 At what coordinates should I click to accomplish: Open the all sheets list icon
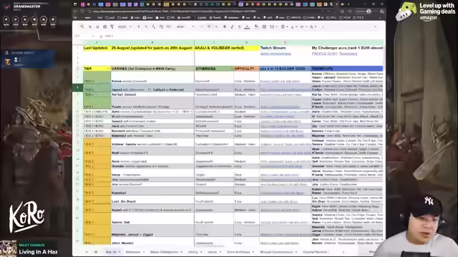pos(95,252)
